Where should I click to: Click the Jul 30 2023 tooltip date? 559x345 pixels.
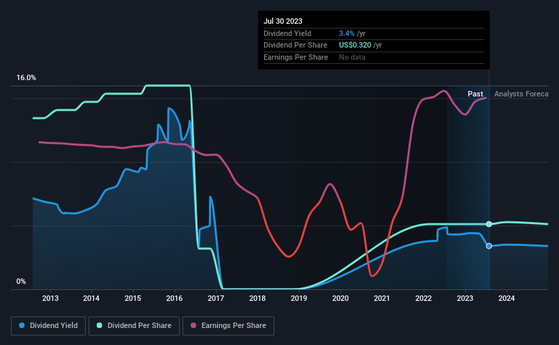(283, 21)
